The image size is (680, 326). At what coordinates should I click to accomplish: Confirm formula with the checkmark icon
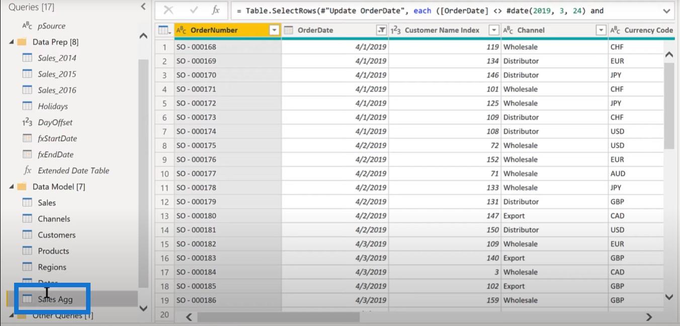pyautogui.click(x=194, y=10)
